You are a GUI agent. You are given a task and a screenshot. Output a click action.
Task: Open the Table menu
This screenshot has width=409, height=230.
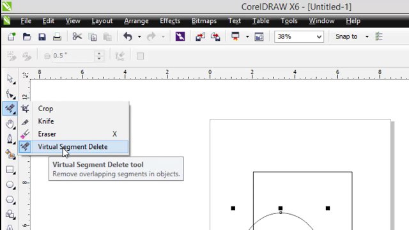point(261,21)
